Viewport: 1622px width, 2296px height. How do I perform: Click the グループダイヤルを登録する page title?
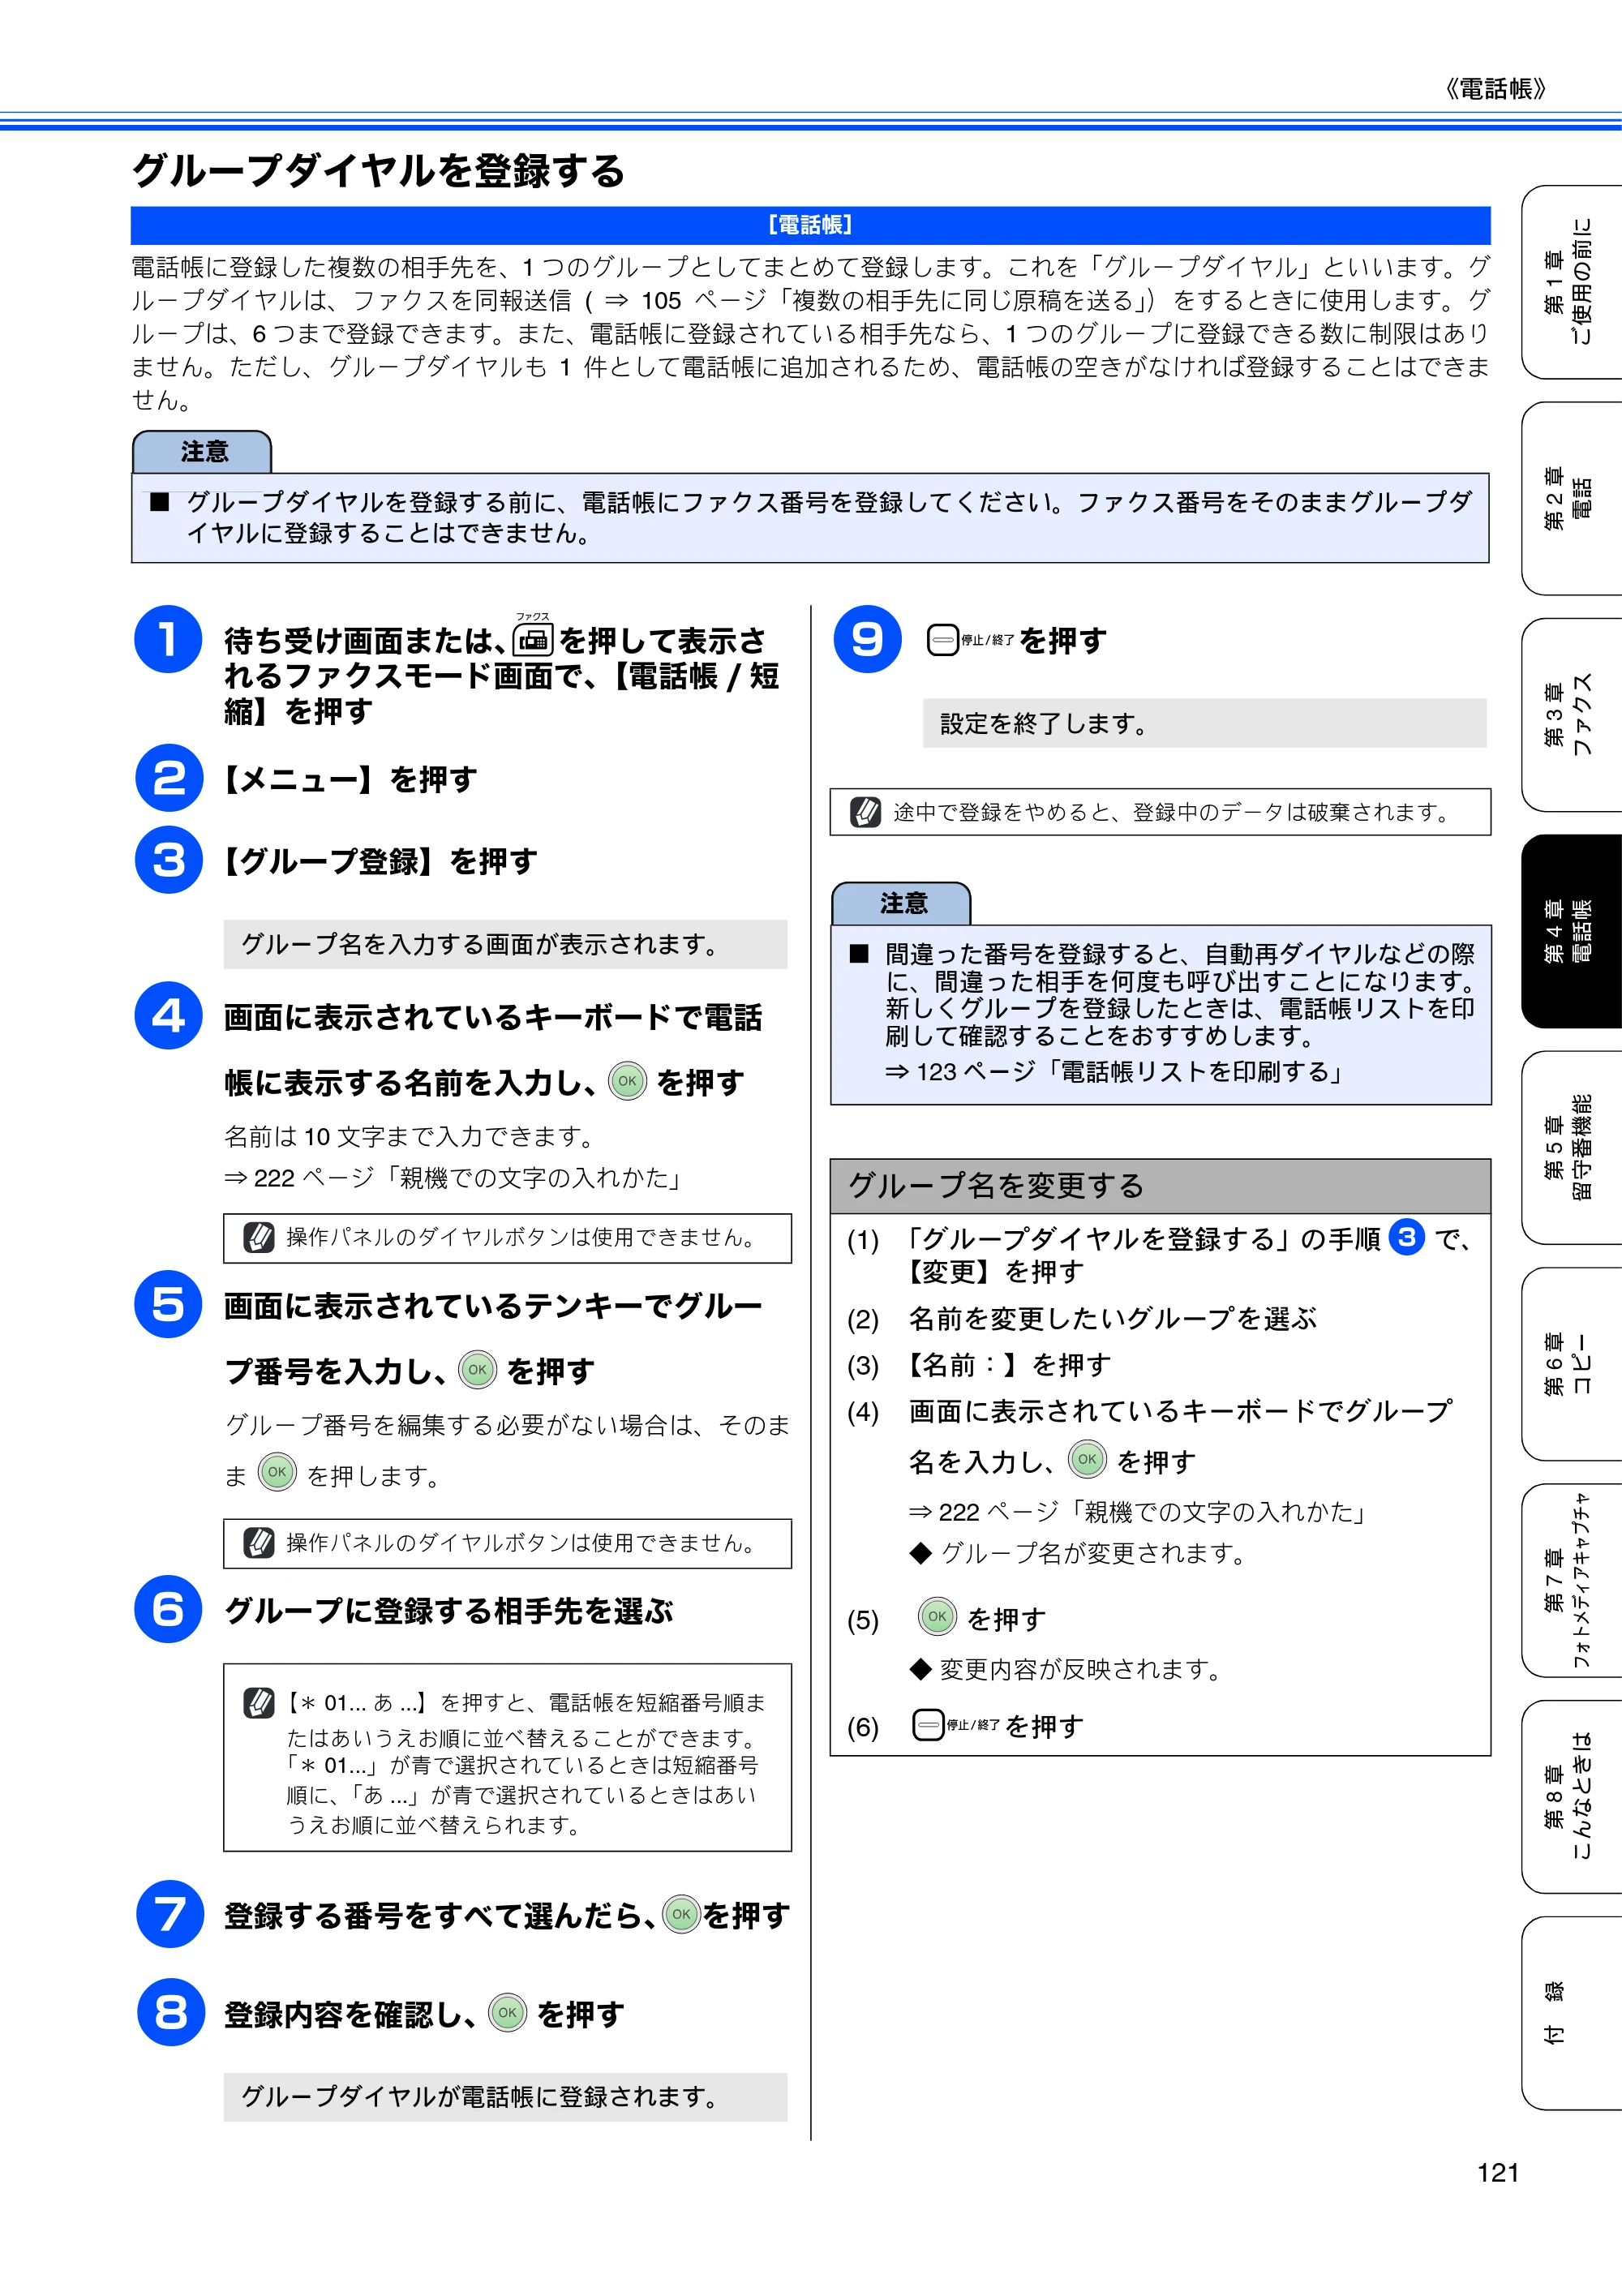pos(379,170)
